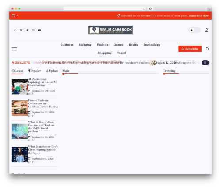Click the comment count under Manchester City article
Viewport: 221px width, 187px height.
[31, 162]
